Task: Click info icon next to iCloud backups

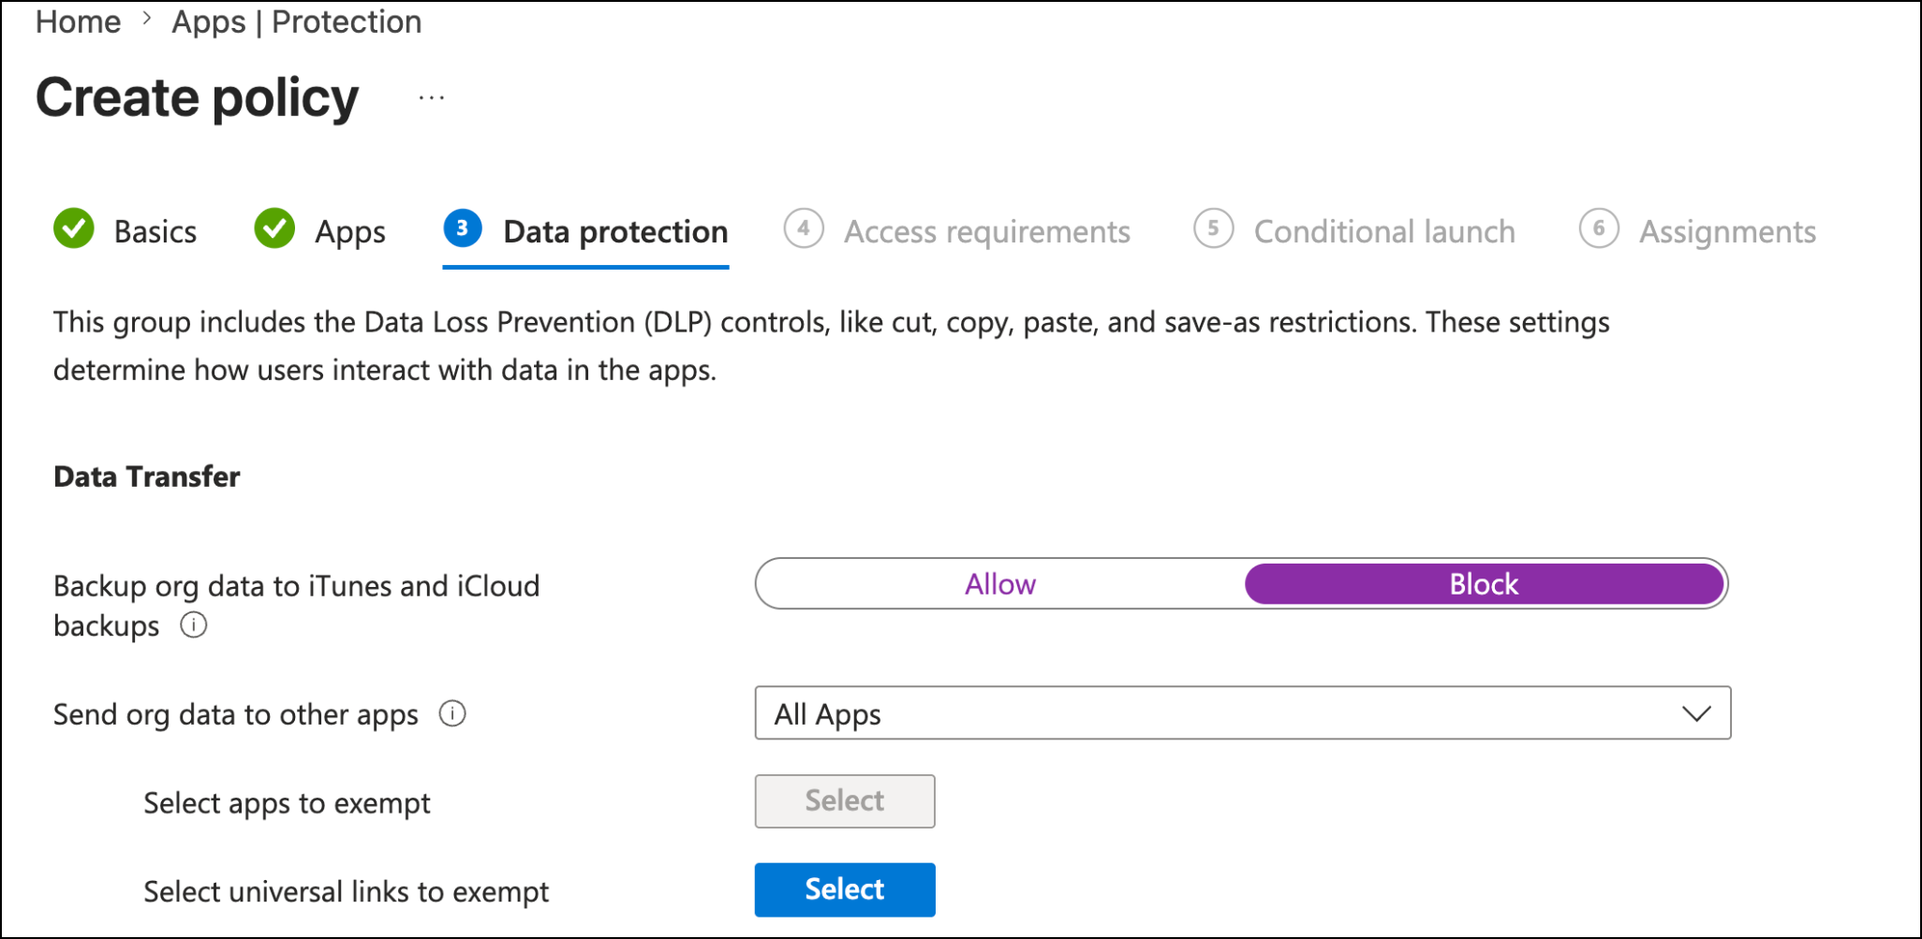Action: (x=194, y=624)
